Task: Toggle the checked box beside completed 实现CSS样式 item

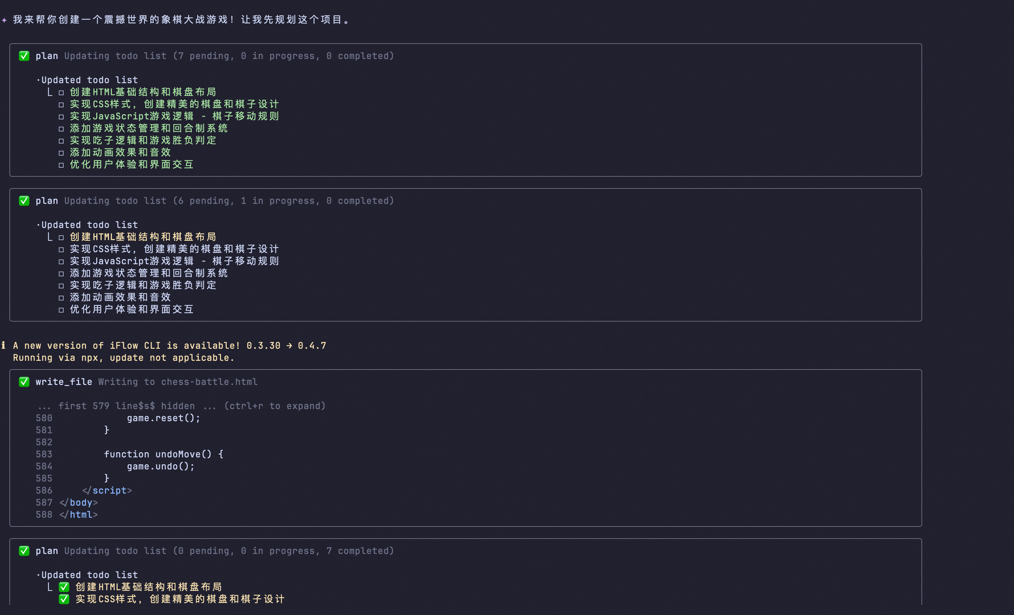Action: [64, 599]
